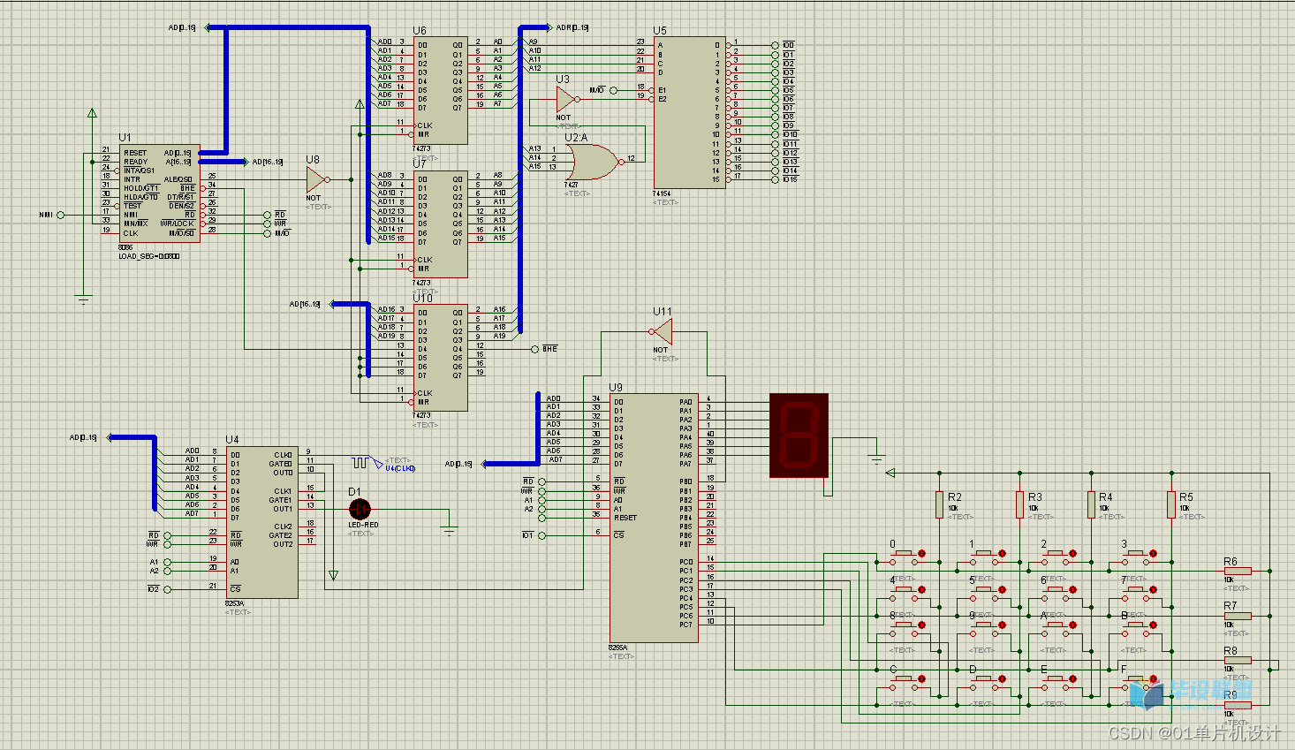Select resistor R5

[1171, 504]
